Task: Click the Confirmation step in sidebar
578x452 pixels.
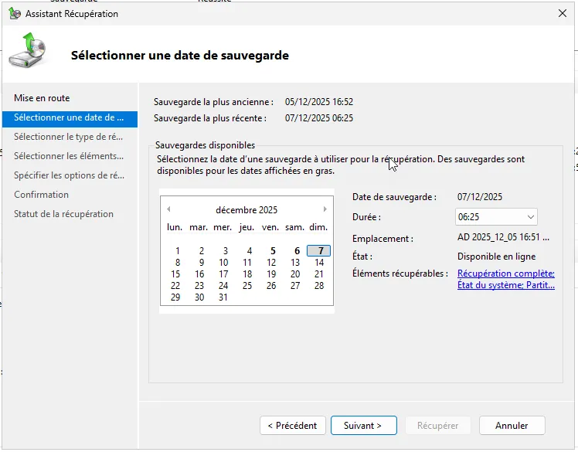Action: (x=42, y=195)
